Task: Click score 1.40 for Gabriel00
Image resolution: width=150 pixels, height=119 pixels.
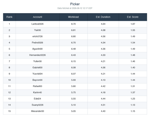Action: point(133,68)
